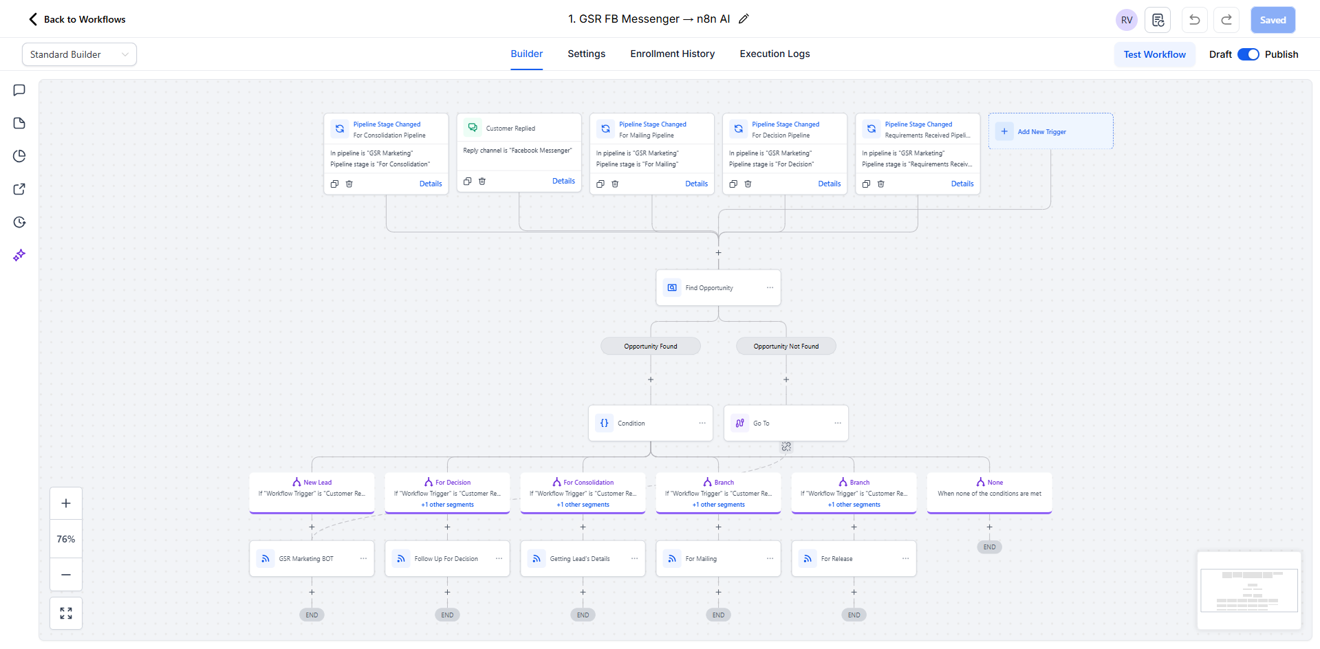The width and height of the screenshot is (1320, 649).
Task: Open options menu on Go To node
Action: pos(838,423)
